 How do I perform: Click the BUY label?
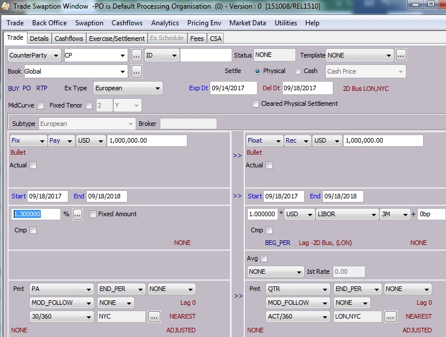[14, 89]
